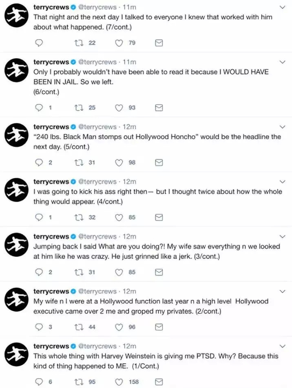The width and height of the screenshot is (292, 388).
Task: Expand options chevron on 5/cont. tweet
Action: coord(282,127)
